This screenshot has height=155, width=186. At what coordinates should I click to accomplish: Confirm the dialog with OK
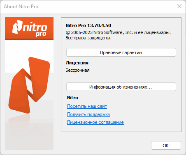click(x=166, y=146)
